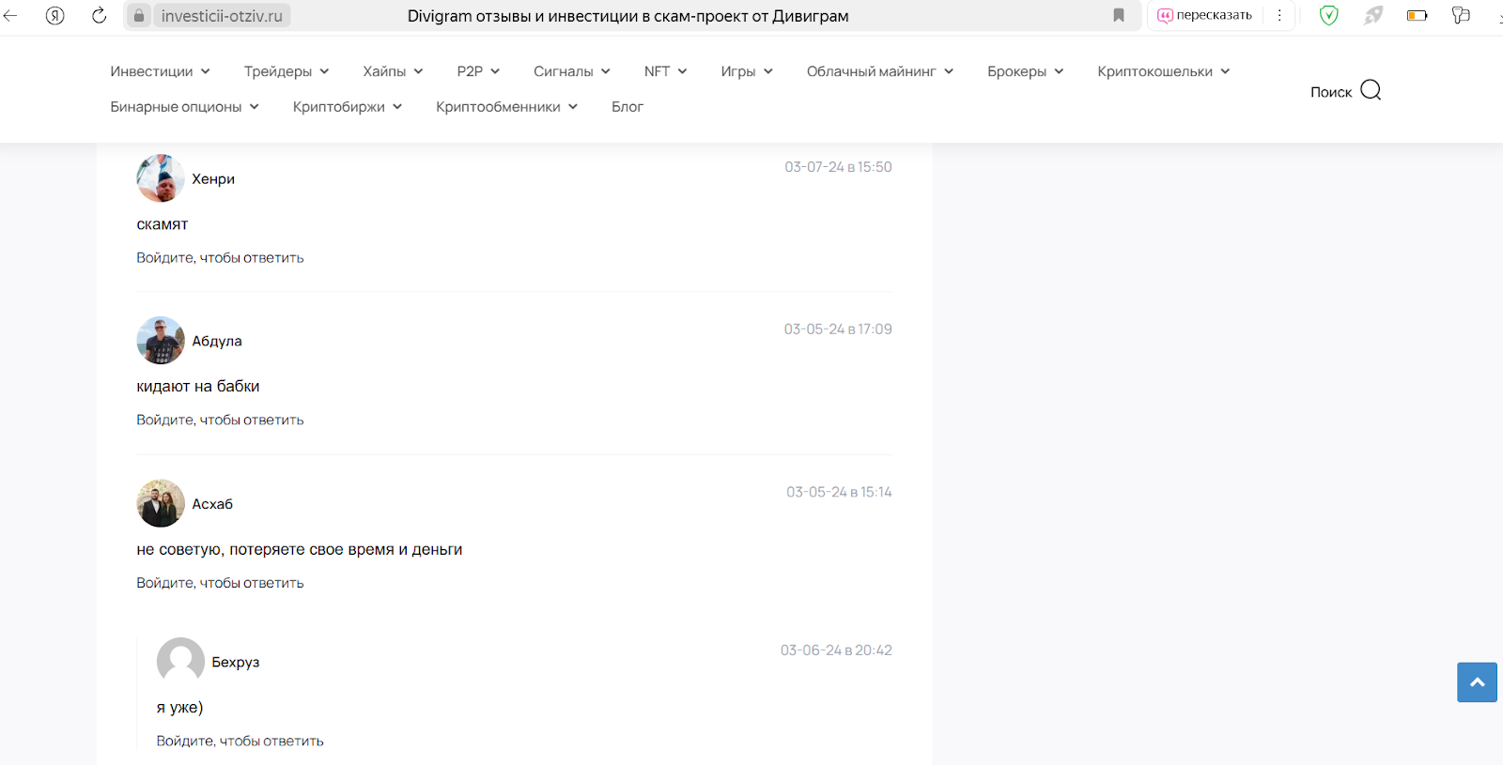Click the padlock site security icon

tap(139, 16)
